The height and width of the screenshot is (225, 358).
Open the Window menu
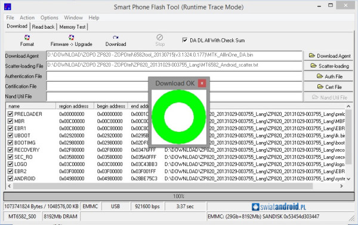[73, 17]
